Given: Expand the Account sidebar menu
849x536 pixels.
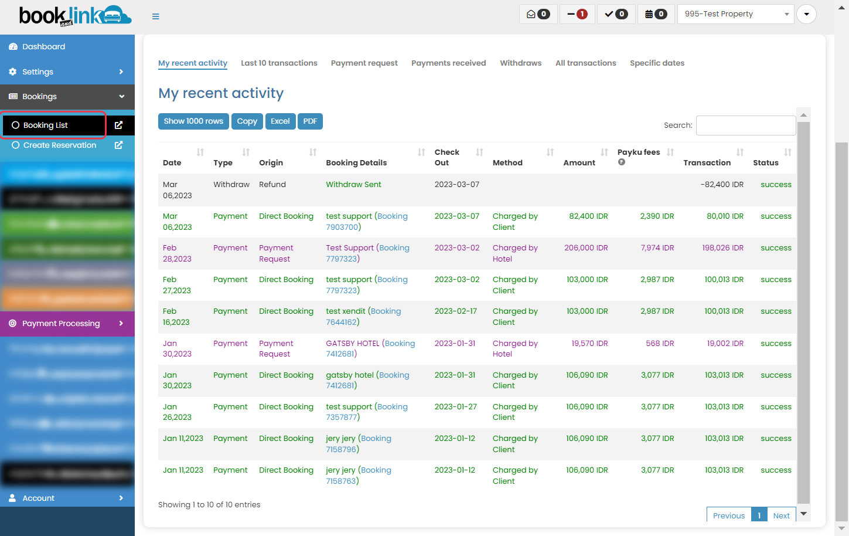Looking at the screenshot, I should (x=67, y=498).
